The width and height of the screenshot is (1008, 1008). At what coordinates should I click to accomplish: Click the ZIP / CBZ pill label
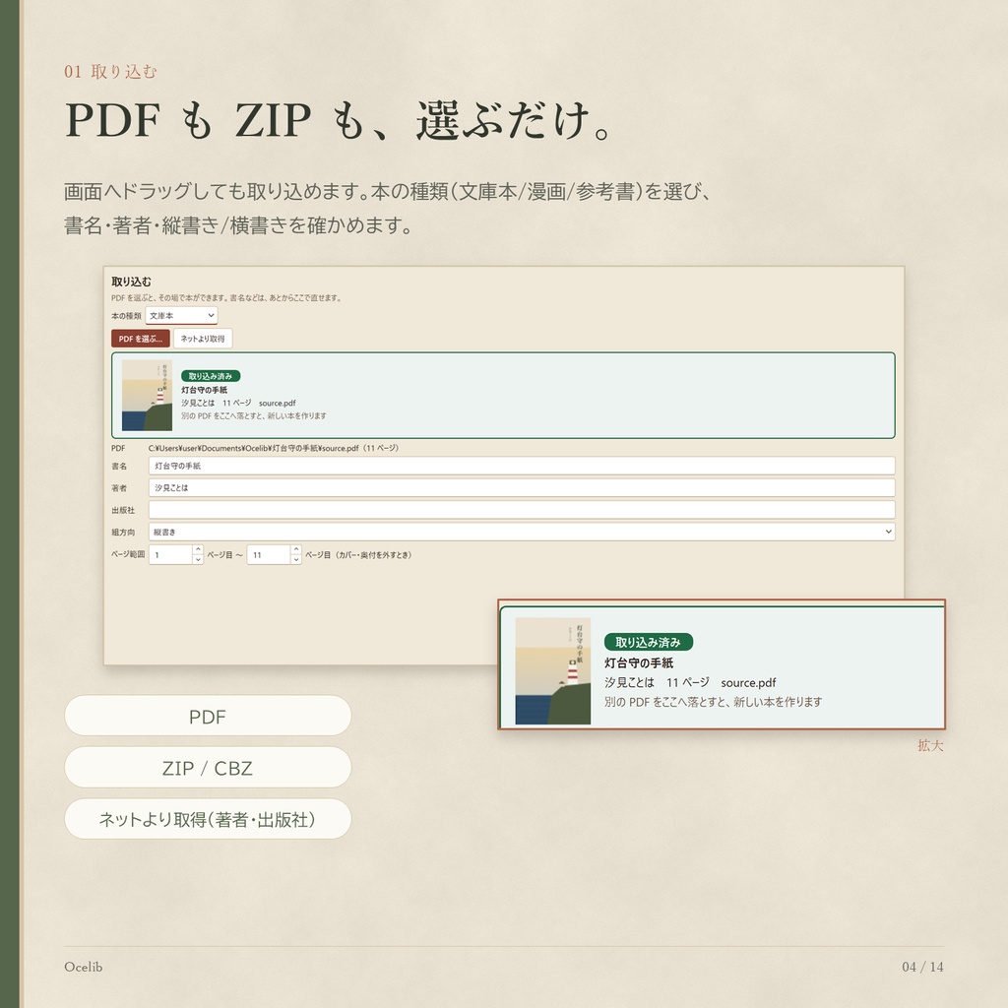click(208, 768)
